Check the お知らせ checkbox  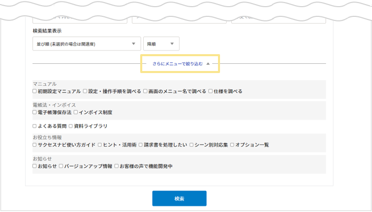pos(35,166)
